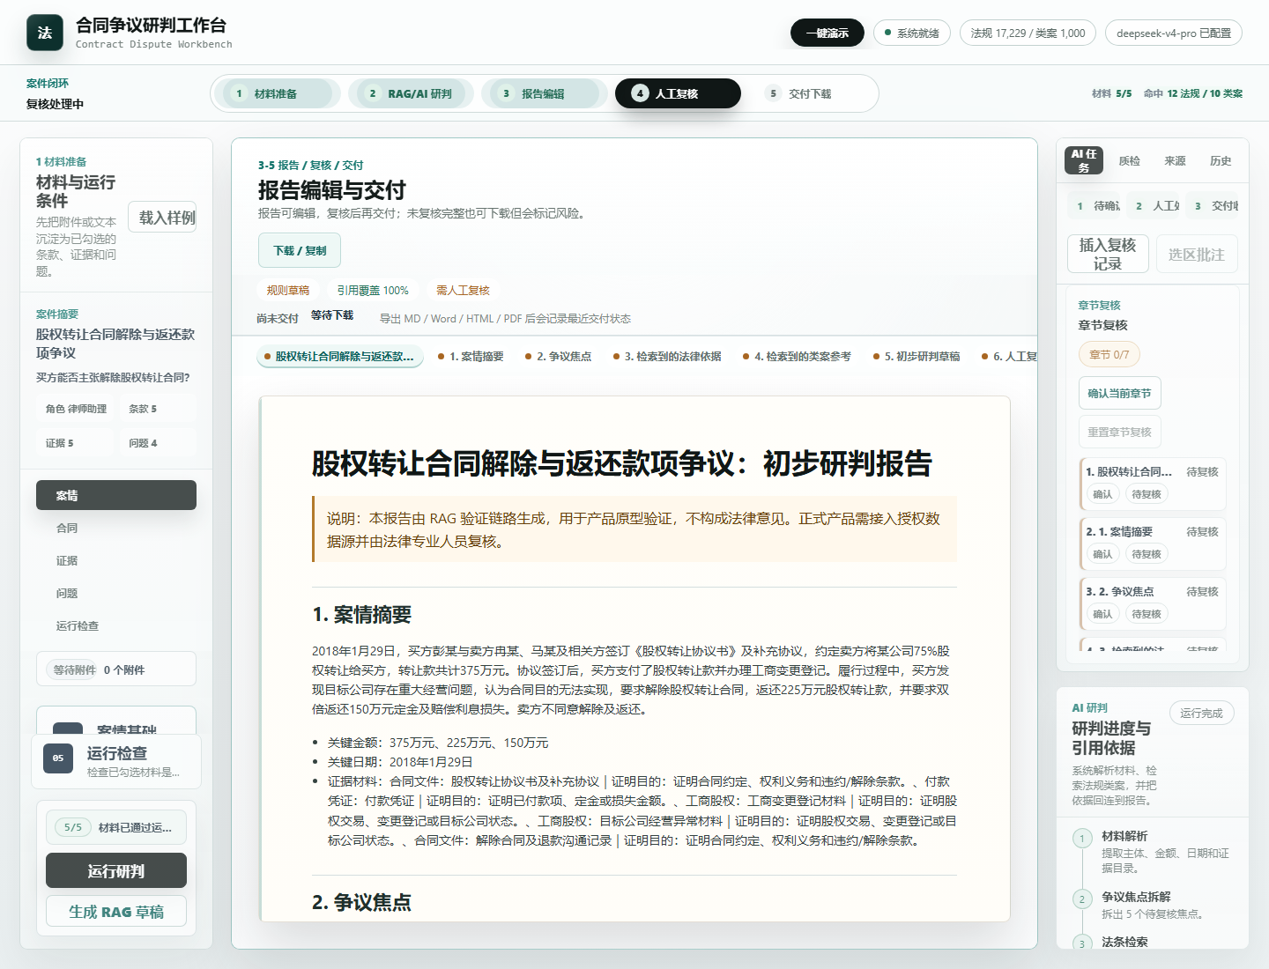Click the 法规 17,229 / 类案 1,000 pill
The image size is (1269, 969).
1028,33
